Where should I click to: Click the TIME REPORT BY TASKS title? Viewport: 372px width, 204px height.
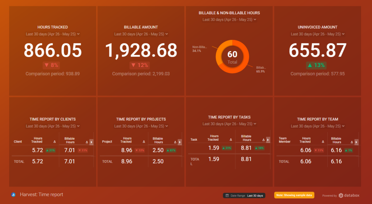click(229, 117)
